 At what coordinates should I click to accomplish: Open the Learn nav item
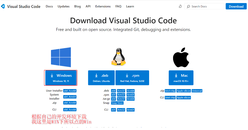130,6
